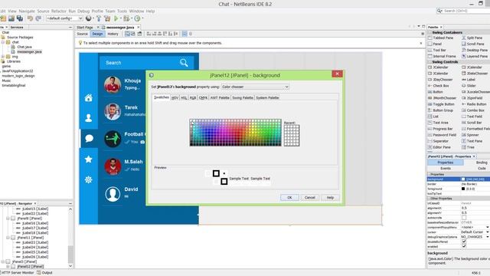490x276 pixels.
Task: Click the Recent colors swatch grid
Action: pos(292,135)
